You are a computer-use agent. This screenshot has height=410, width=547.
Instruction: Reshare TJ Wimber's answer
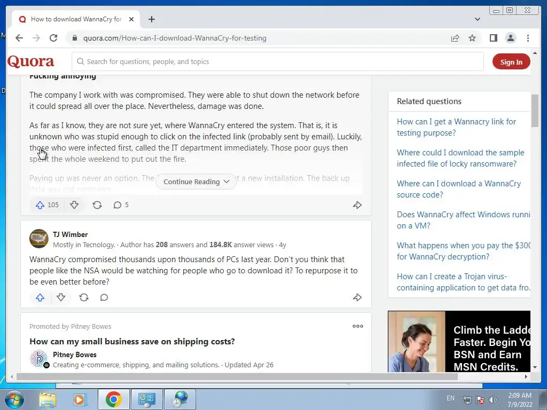[x=84, y=297]
